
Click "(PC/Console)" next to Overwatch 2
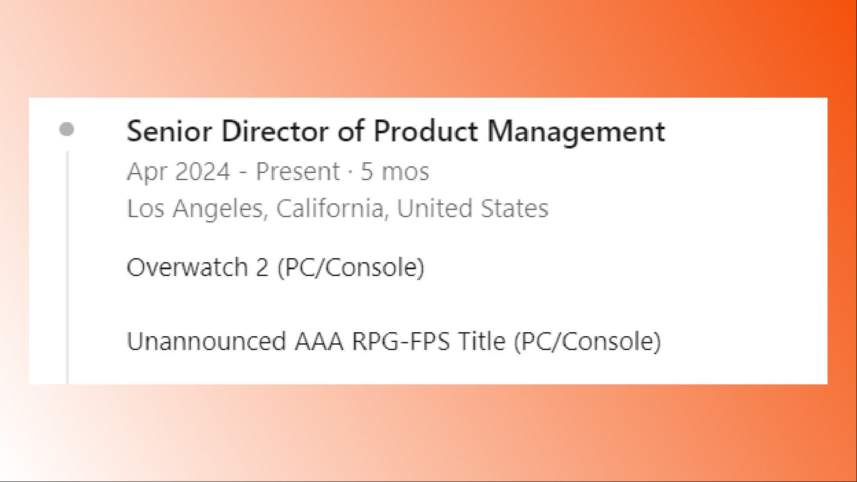coord(351,268)
